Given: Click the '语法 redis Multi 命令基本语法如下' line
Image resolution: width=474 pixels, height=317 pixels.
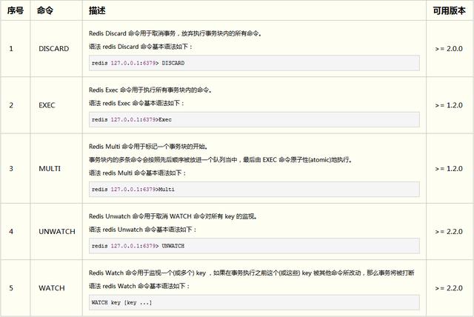Looking at the screenshot, I should point(137,173).
